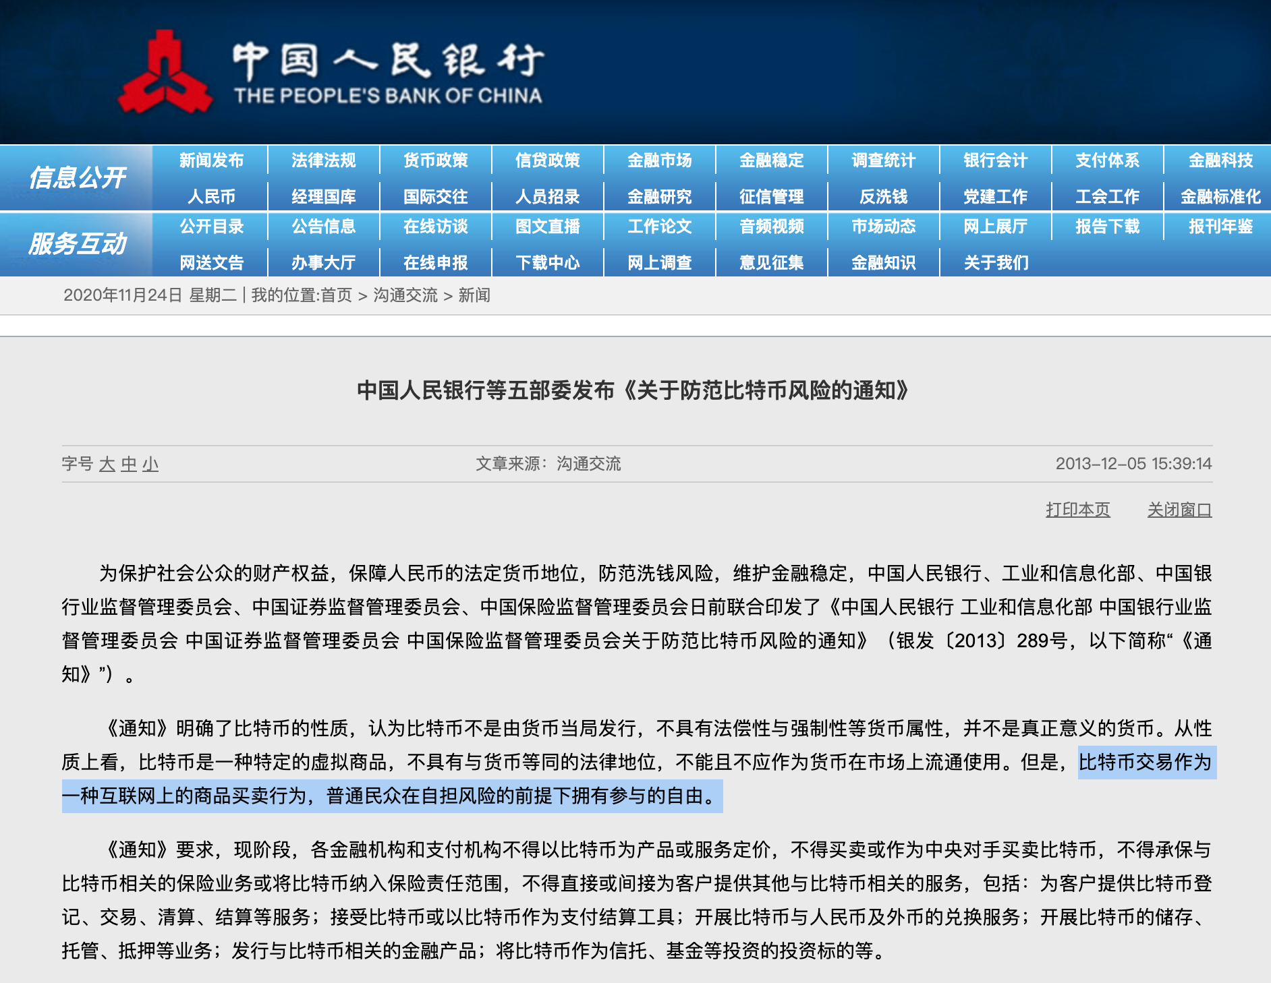Open 意见征集 link
This screenshot has height=983, width=1271.
[771, 263]
